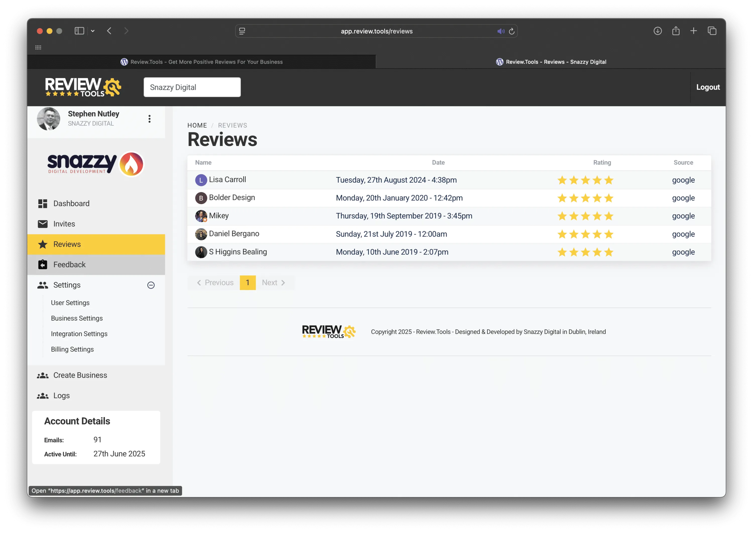Click the Create Business people icon
The width and height of the screenshot is (753, 533).
pyautogui.click(x=43, y=375)
